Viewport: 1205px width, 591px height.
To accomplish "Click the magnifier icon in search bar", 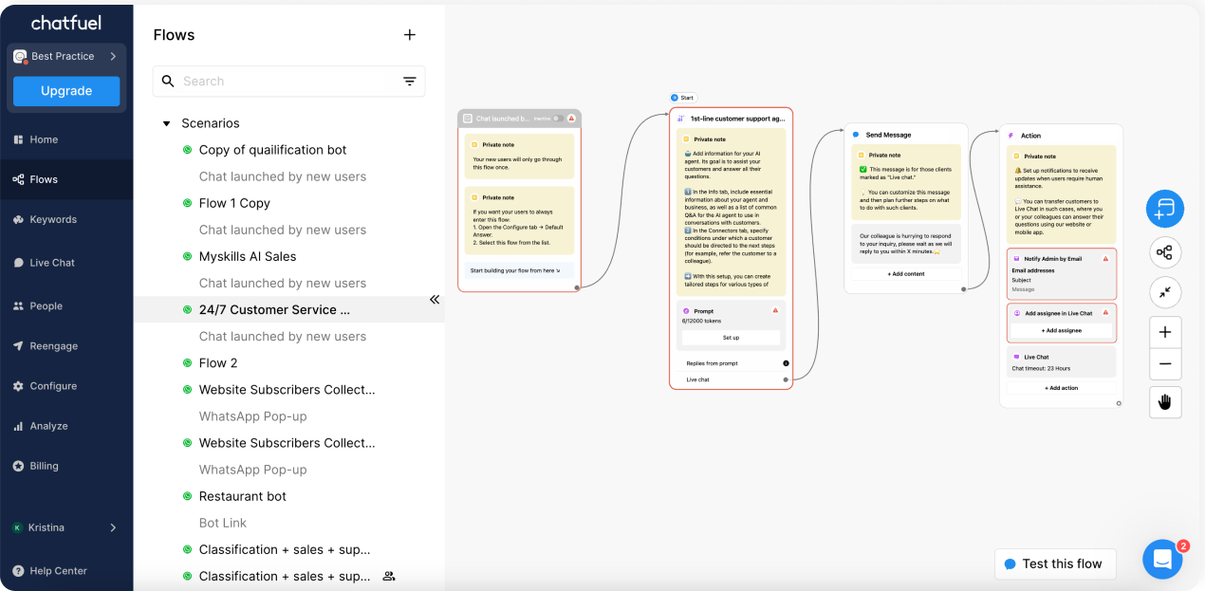I will tap(168, 81).
